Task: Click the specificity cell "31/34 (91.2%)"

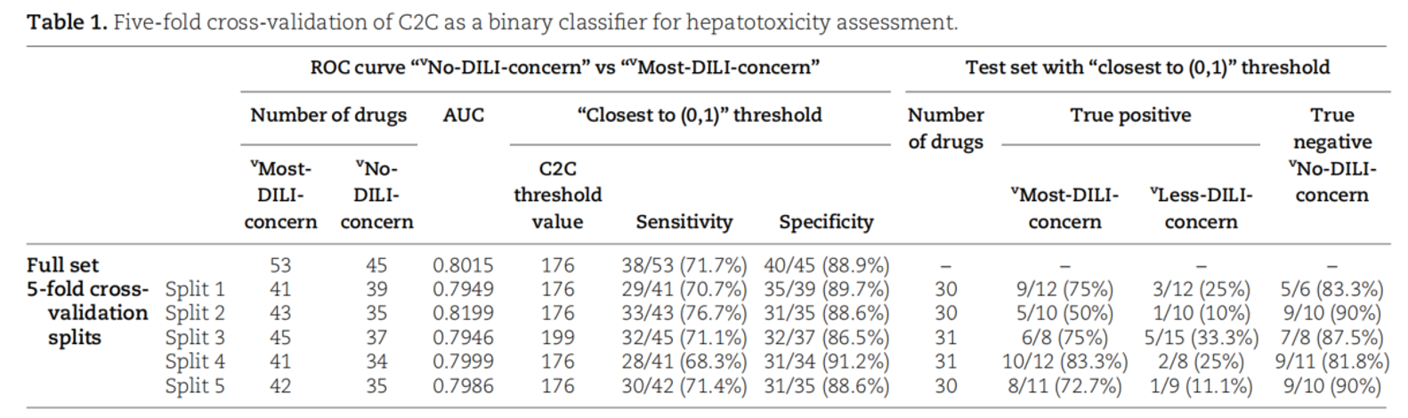Action: tap(826, 362)
